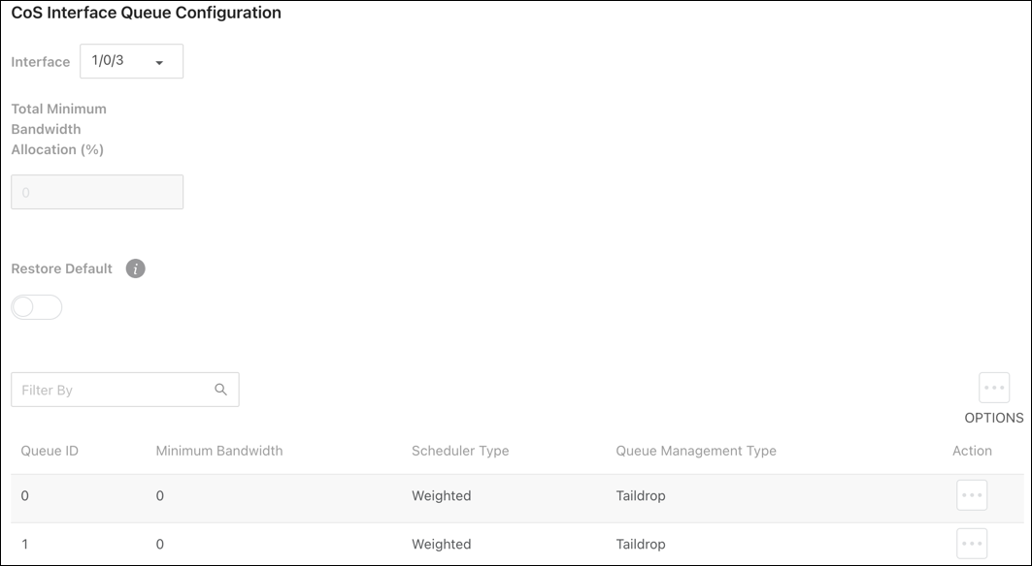Expand the Interface 1/0/3 dropdown
This screenshot has width=1032, height=566.
click(132, 61)
